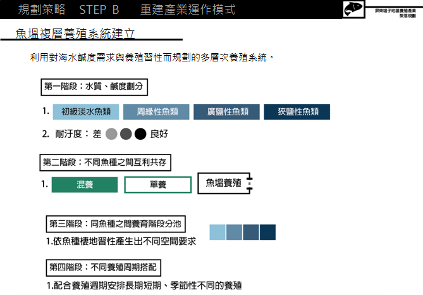The height and width of the screenshot is (295, 423).
Task: Choose the 狹鹽性魚類 dark navy box
Action: 297,112
